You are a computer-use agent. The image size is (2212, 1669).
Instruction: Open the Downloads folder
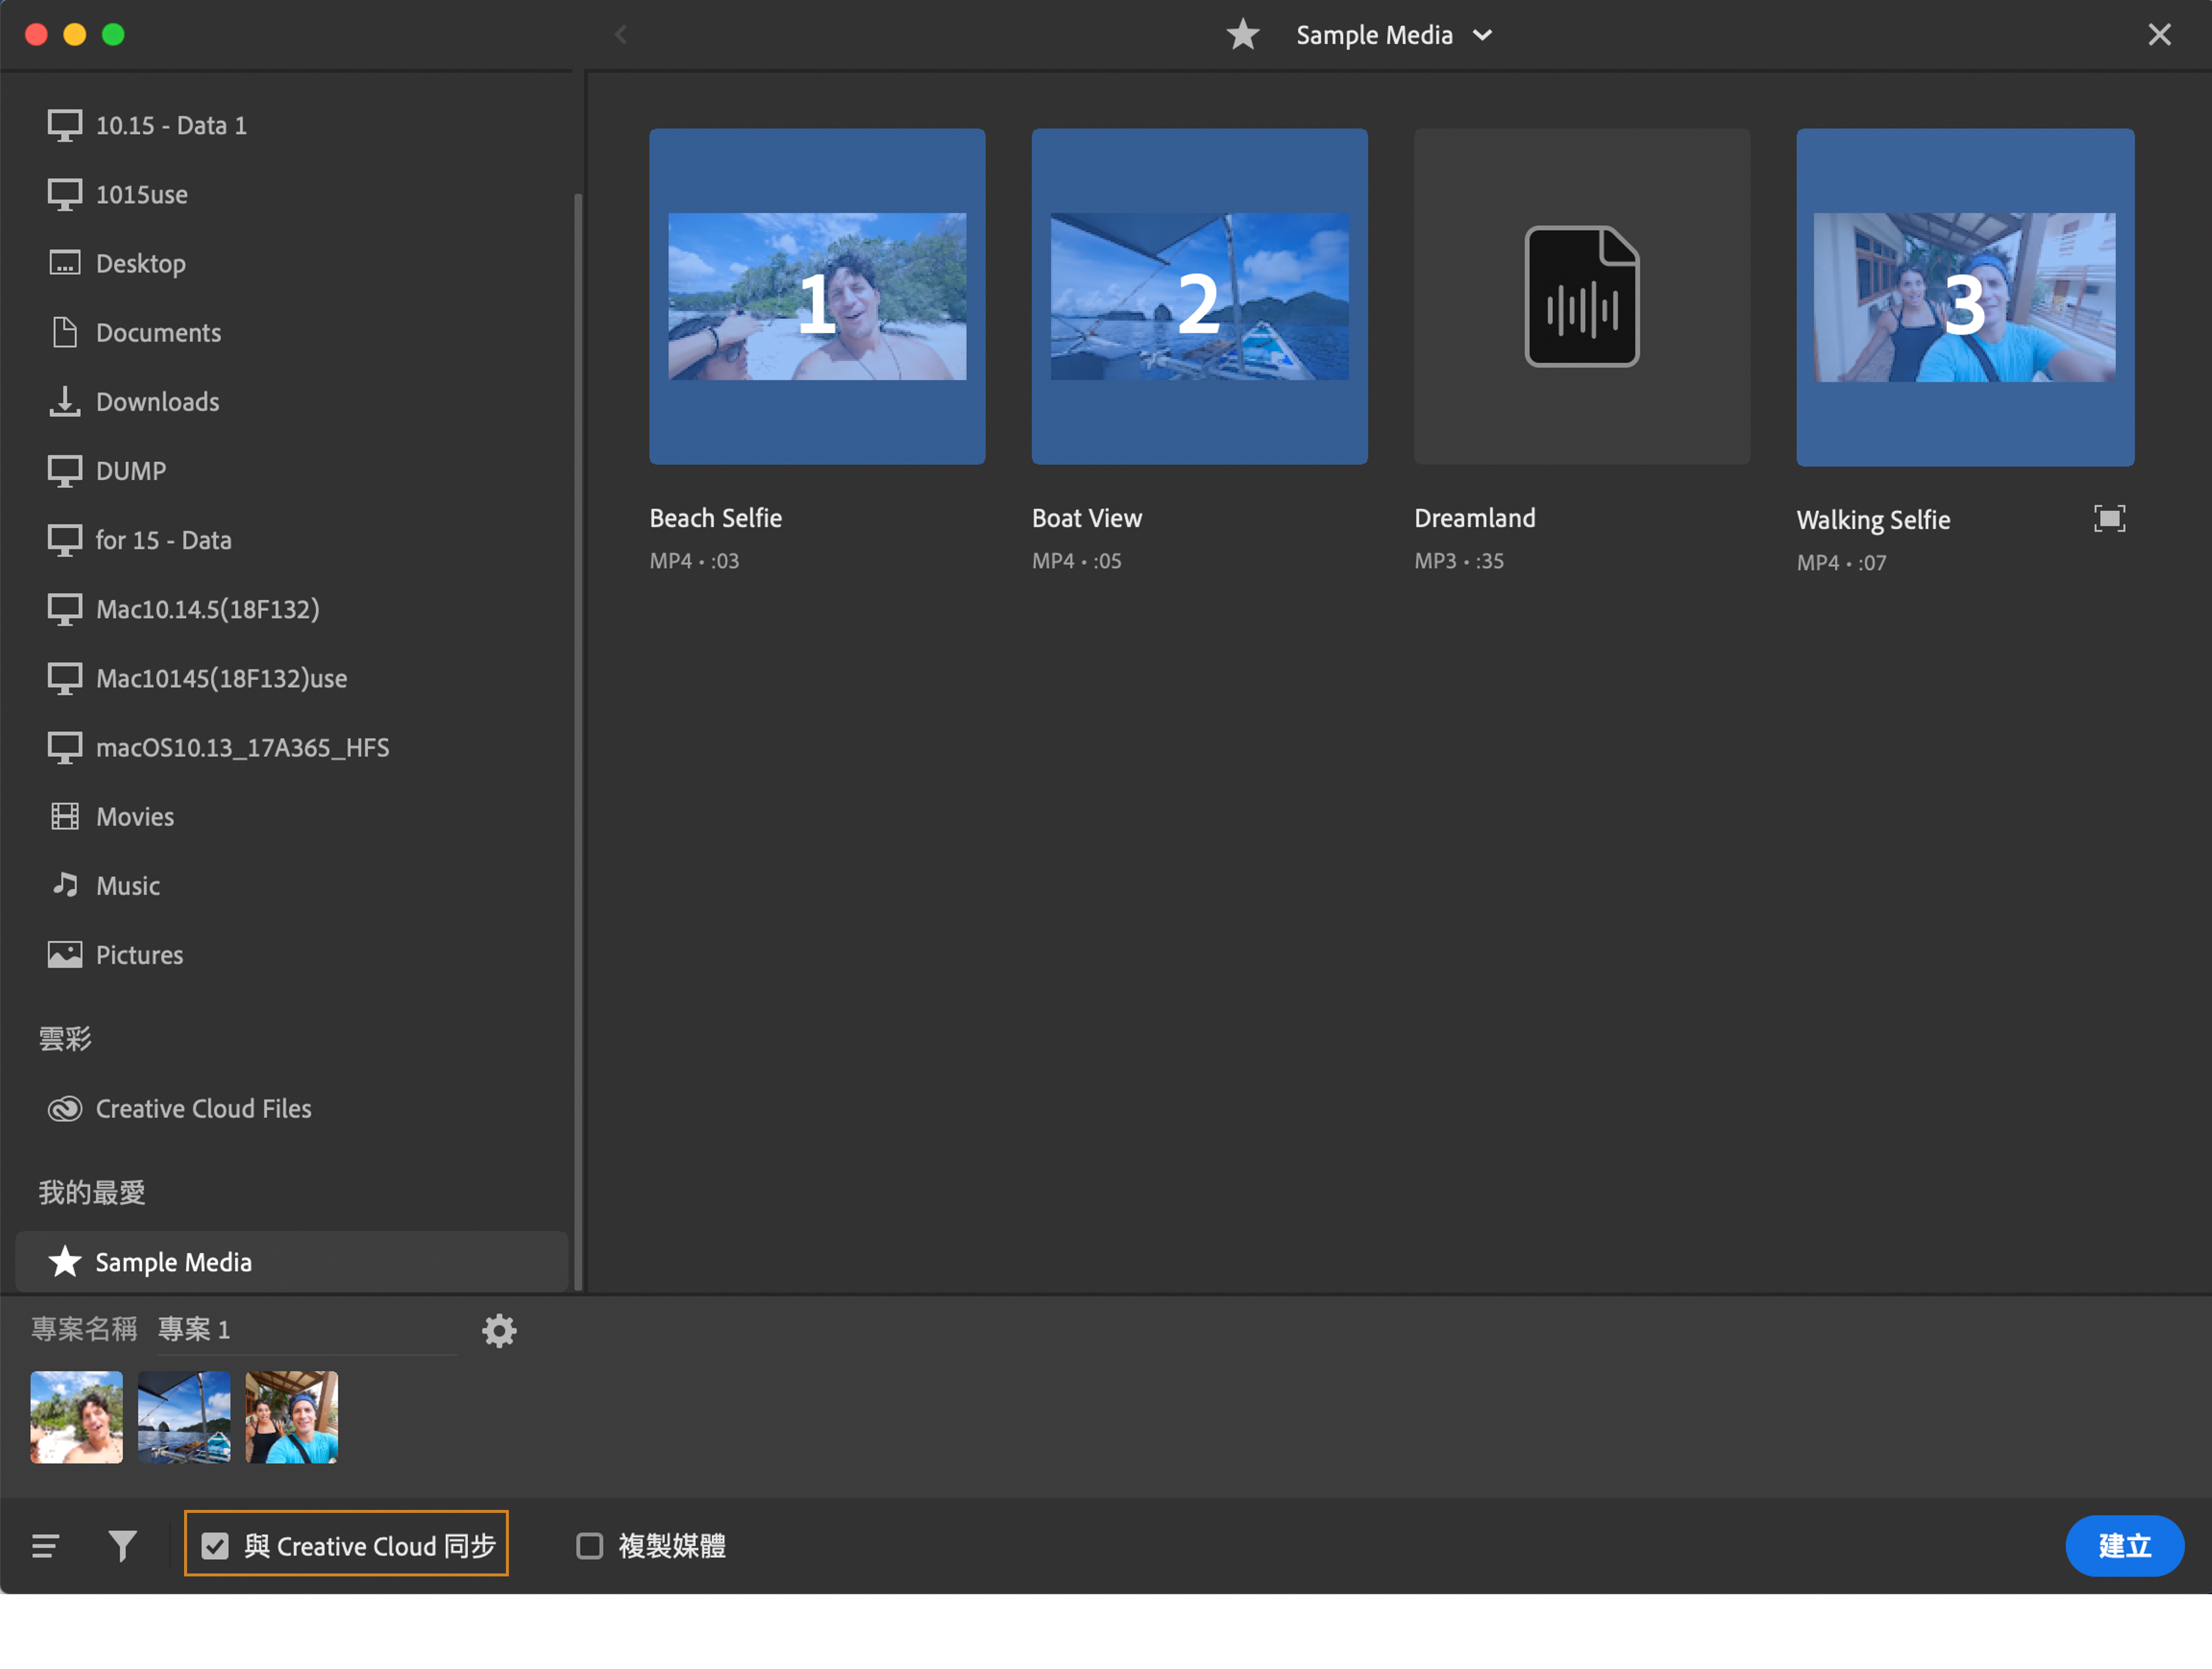[x=157, y=402]
